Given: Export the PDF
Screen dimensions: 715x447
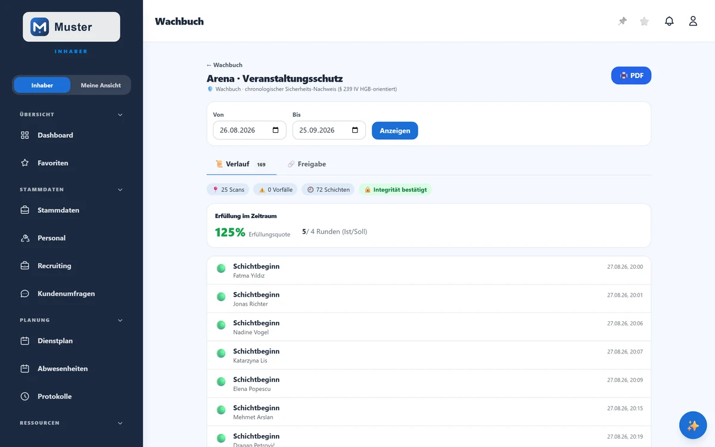Looking at the screenshot, I should point(631,76).
